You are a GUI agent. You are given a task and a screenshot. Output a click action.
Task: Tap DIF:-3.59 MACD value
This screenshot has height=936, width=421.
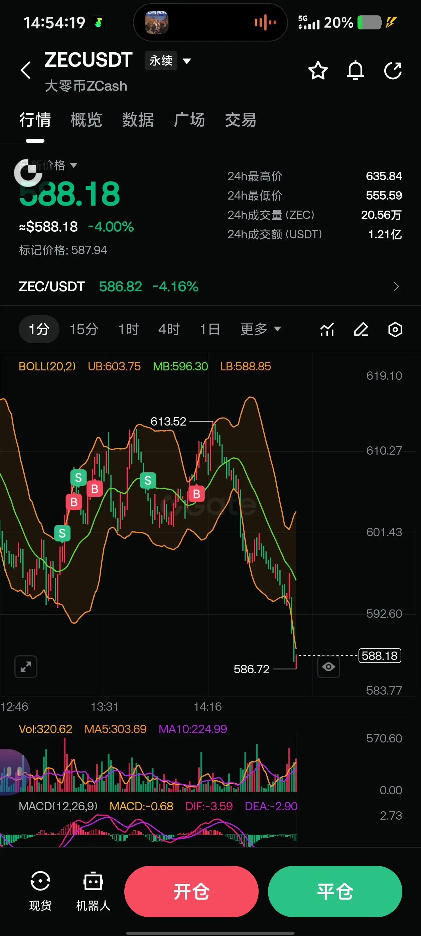pos(209,806)
